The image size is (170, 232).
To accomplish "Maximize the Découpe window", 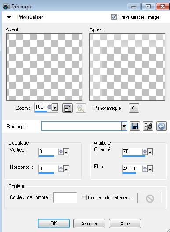I will pyautogui.click(x=148, y=7).
